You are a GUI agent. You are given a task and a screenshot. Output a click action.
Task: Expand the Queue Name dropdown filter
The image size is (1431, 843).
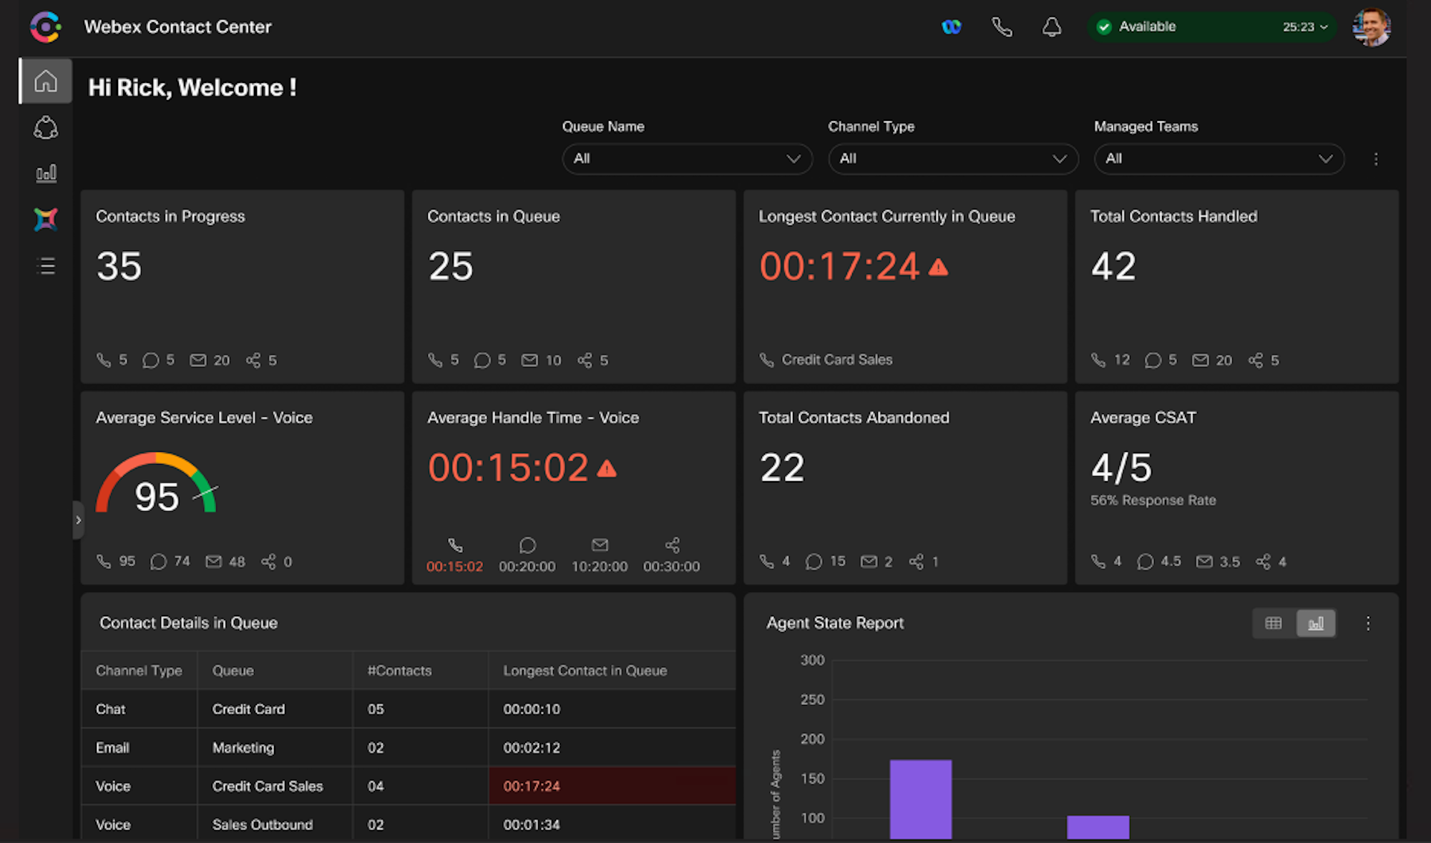[x=684, y=159]
